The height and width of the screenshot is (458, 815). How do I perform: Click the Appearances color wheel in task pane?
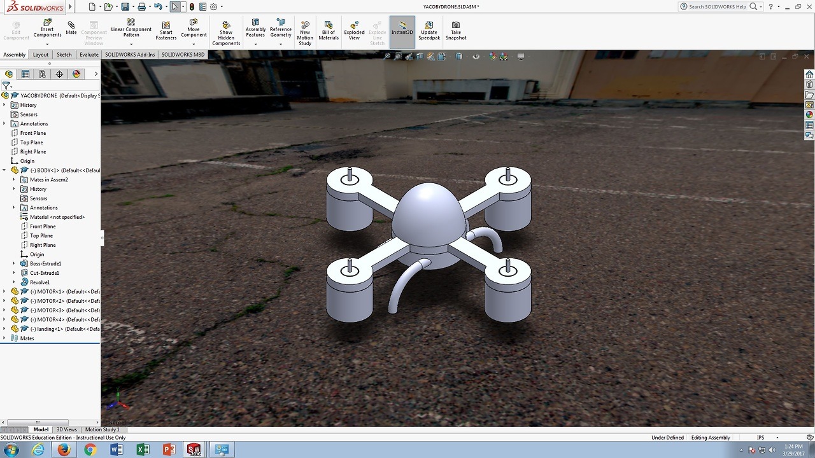(x=809, y=115)
